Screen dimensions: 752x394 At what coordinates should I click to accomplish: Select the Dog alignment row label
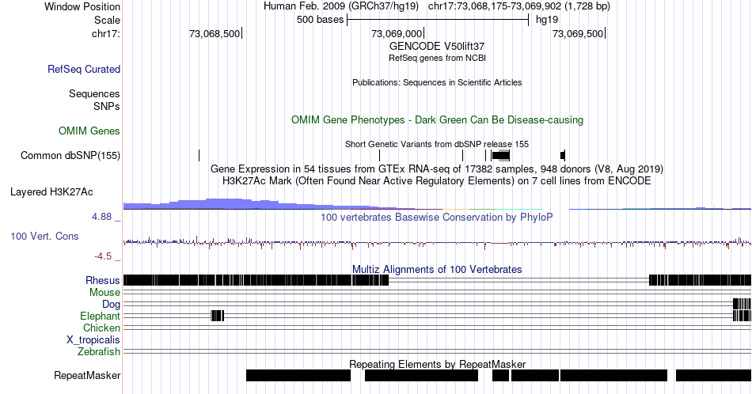[112, 305]
